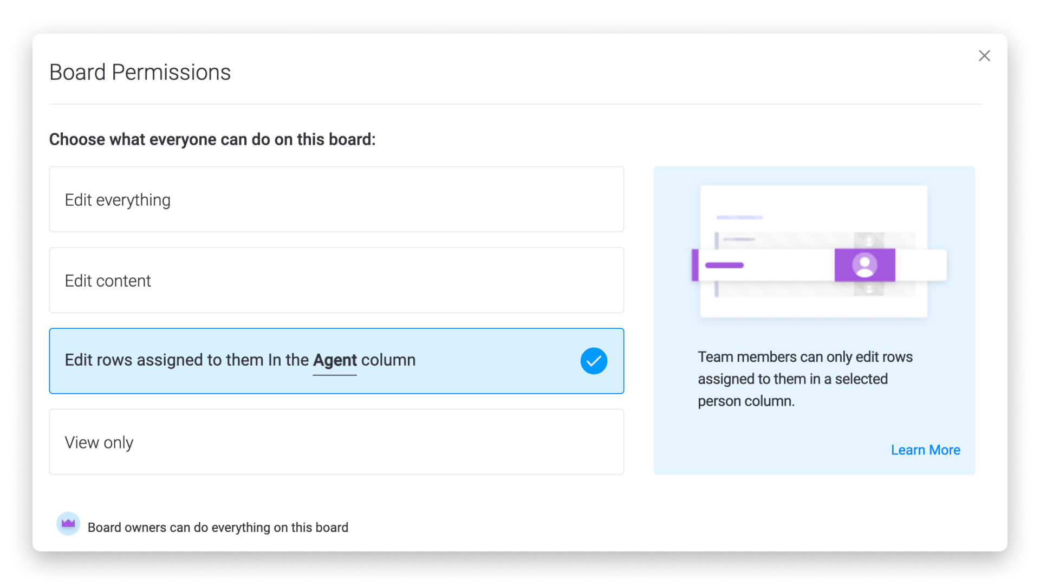Click the purple text bar in illustration
The width and height of the screenshot is (1040, 585).
point(724,265)
